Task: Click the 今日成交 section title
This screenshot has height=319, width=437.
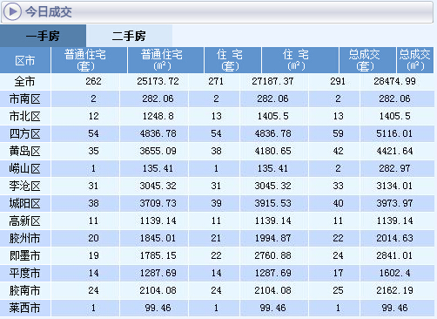Action: pos(48,12)
